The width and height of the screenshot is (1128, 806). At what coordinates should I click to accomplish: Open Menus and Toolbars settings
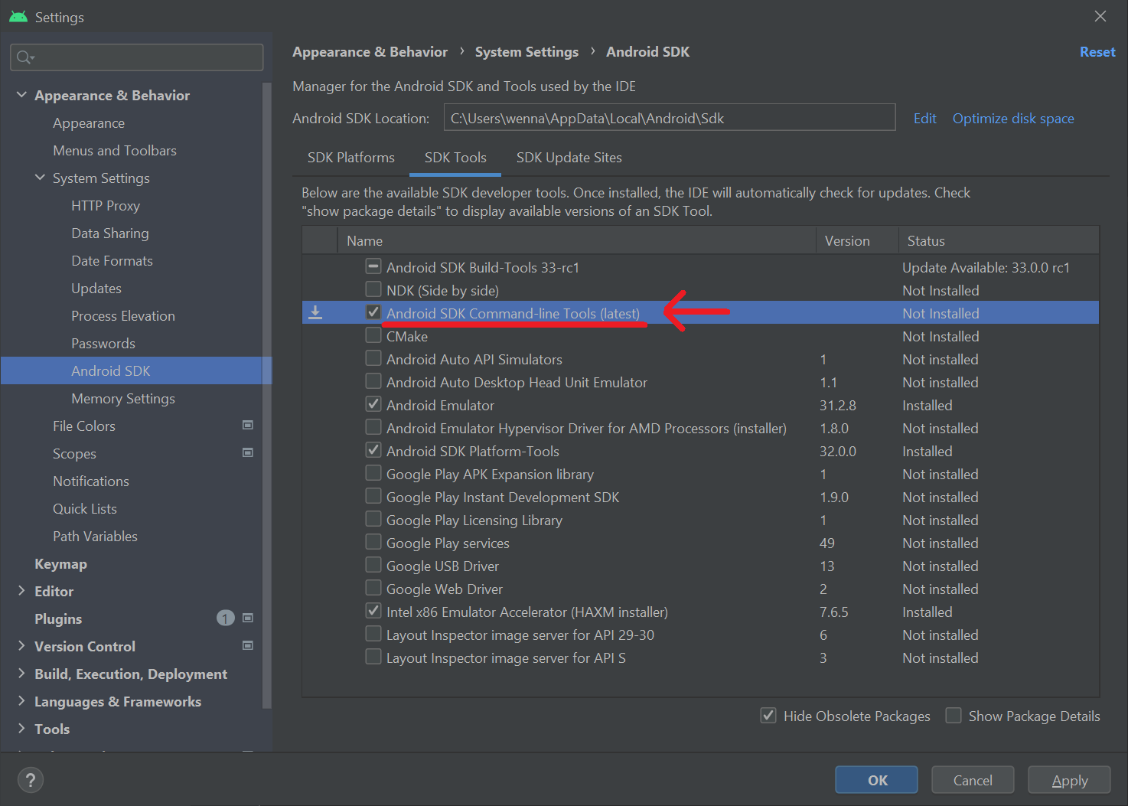tap(115, 151)
